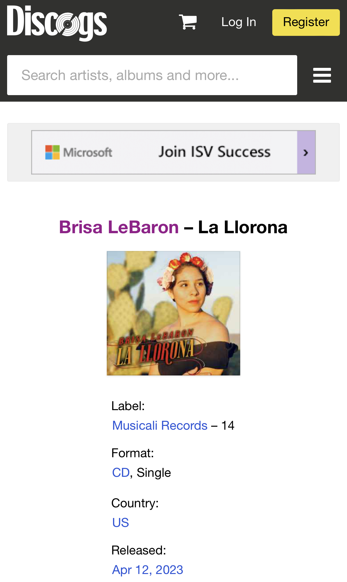Click the Released field heading
This screenshot has height=582, width=347.
(x=139, y=550)
